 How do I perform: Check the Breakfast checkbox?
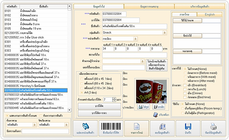(185, 85)
